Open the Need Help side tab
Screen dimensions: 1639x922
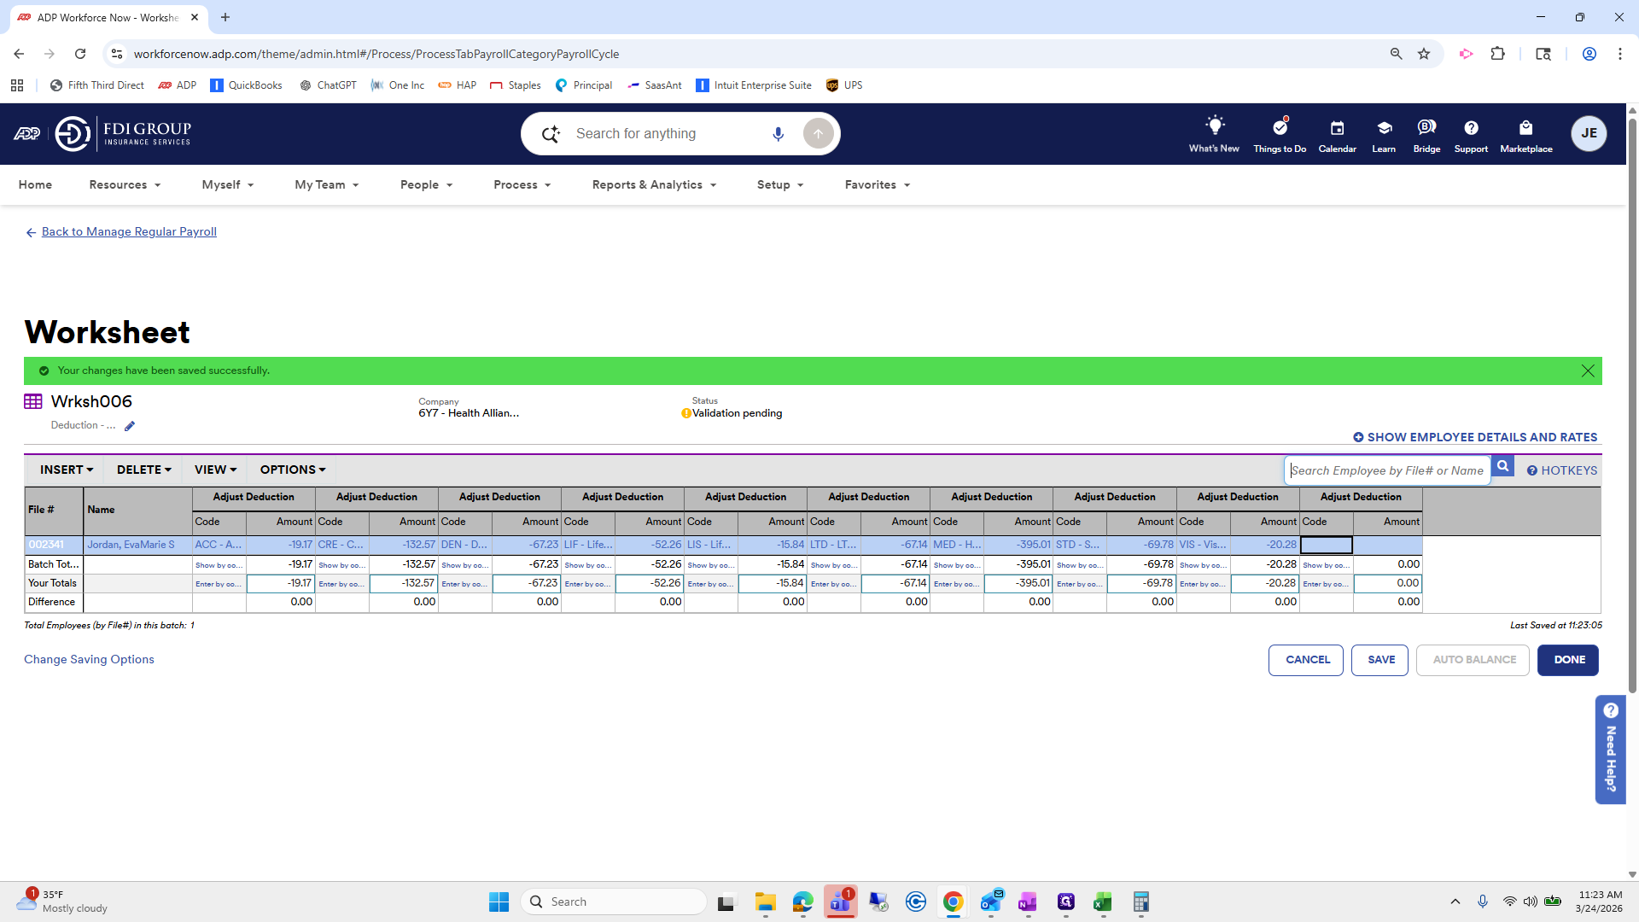point(1610,749)
